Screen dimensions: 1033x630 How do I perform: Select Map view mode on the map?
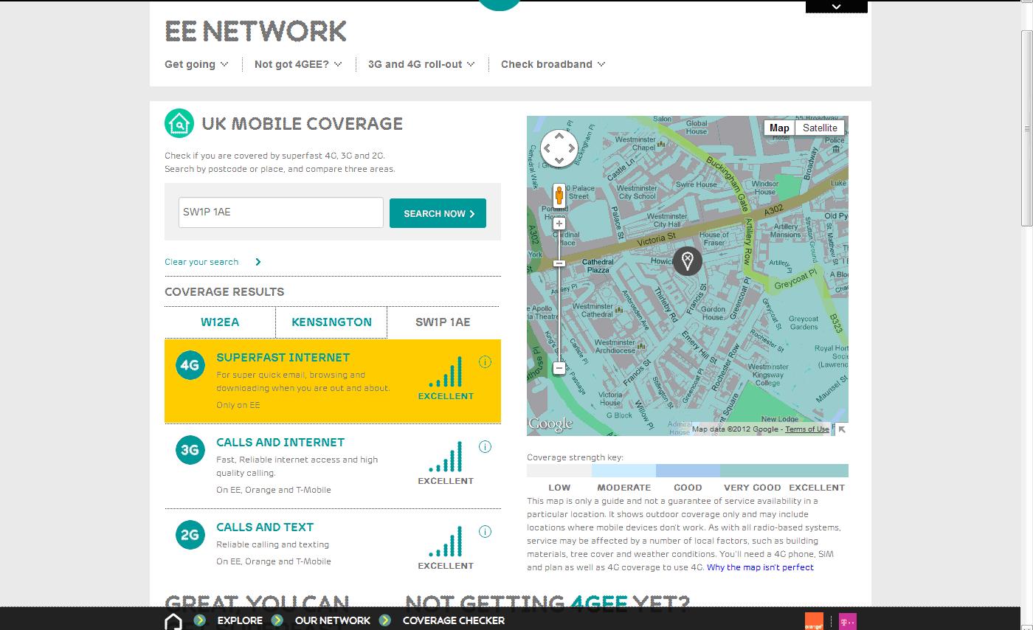pos(779,128)
